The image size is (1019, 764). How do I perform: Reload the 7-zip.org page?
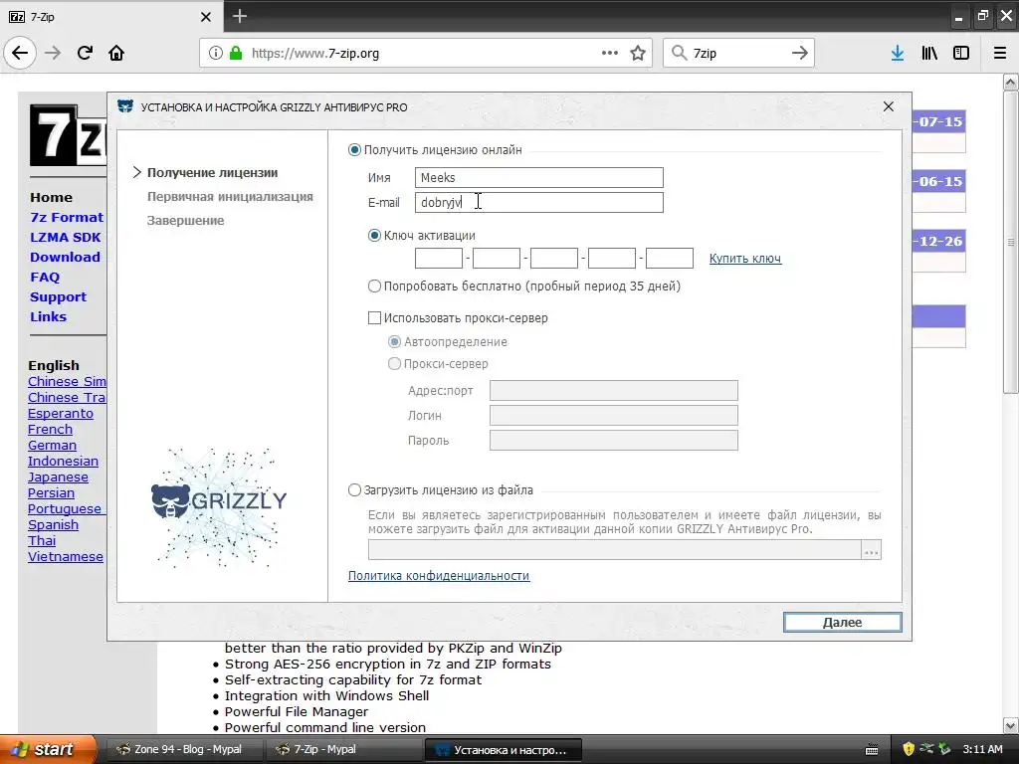(x=85, y=53)
